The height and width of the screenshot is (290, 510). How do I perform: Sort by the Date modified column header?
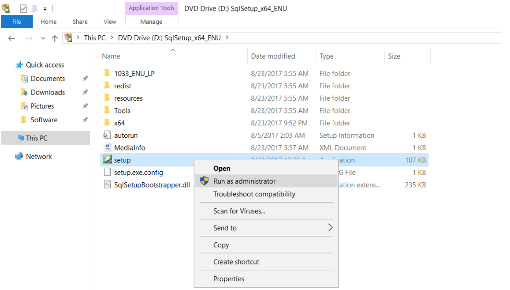(273, 56)
